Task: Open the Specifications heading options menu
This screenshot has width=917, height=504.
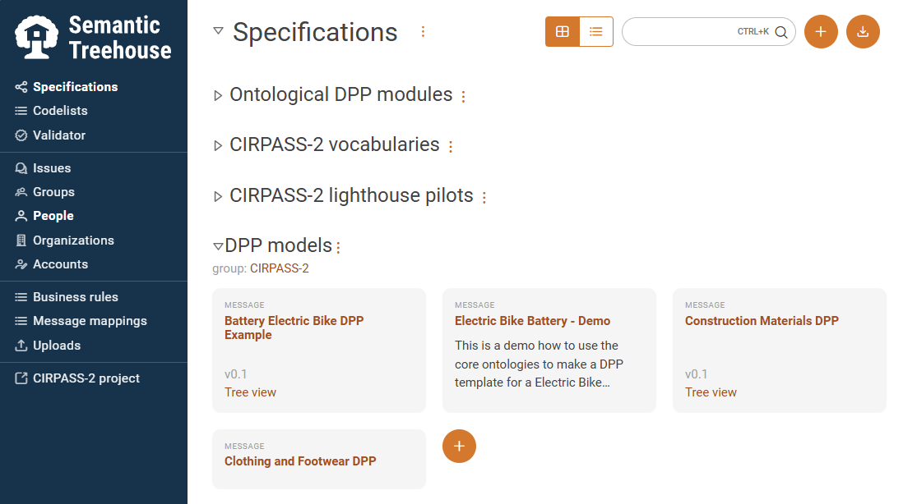Action: [x=423, y=32]
